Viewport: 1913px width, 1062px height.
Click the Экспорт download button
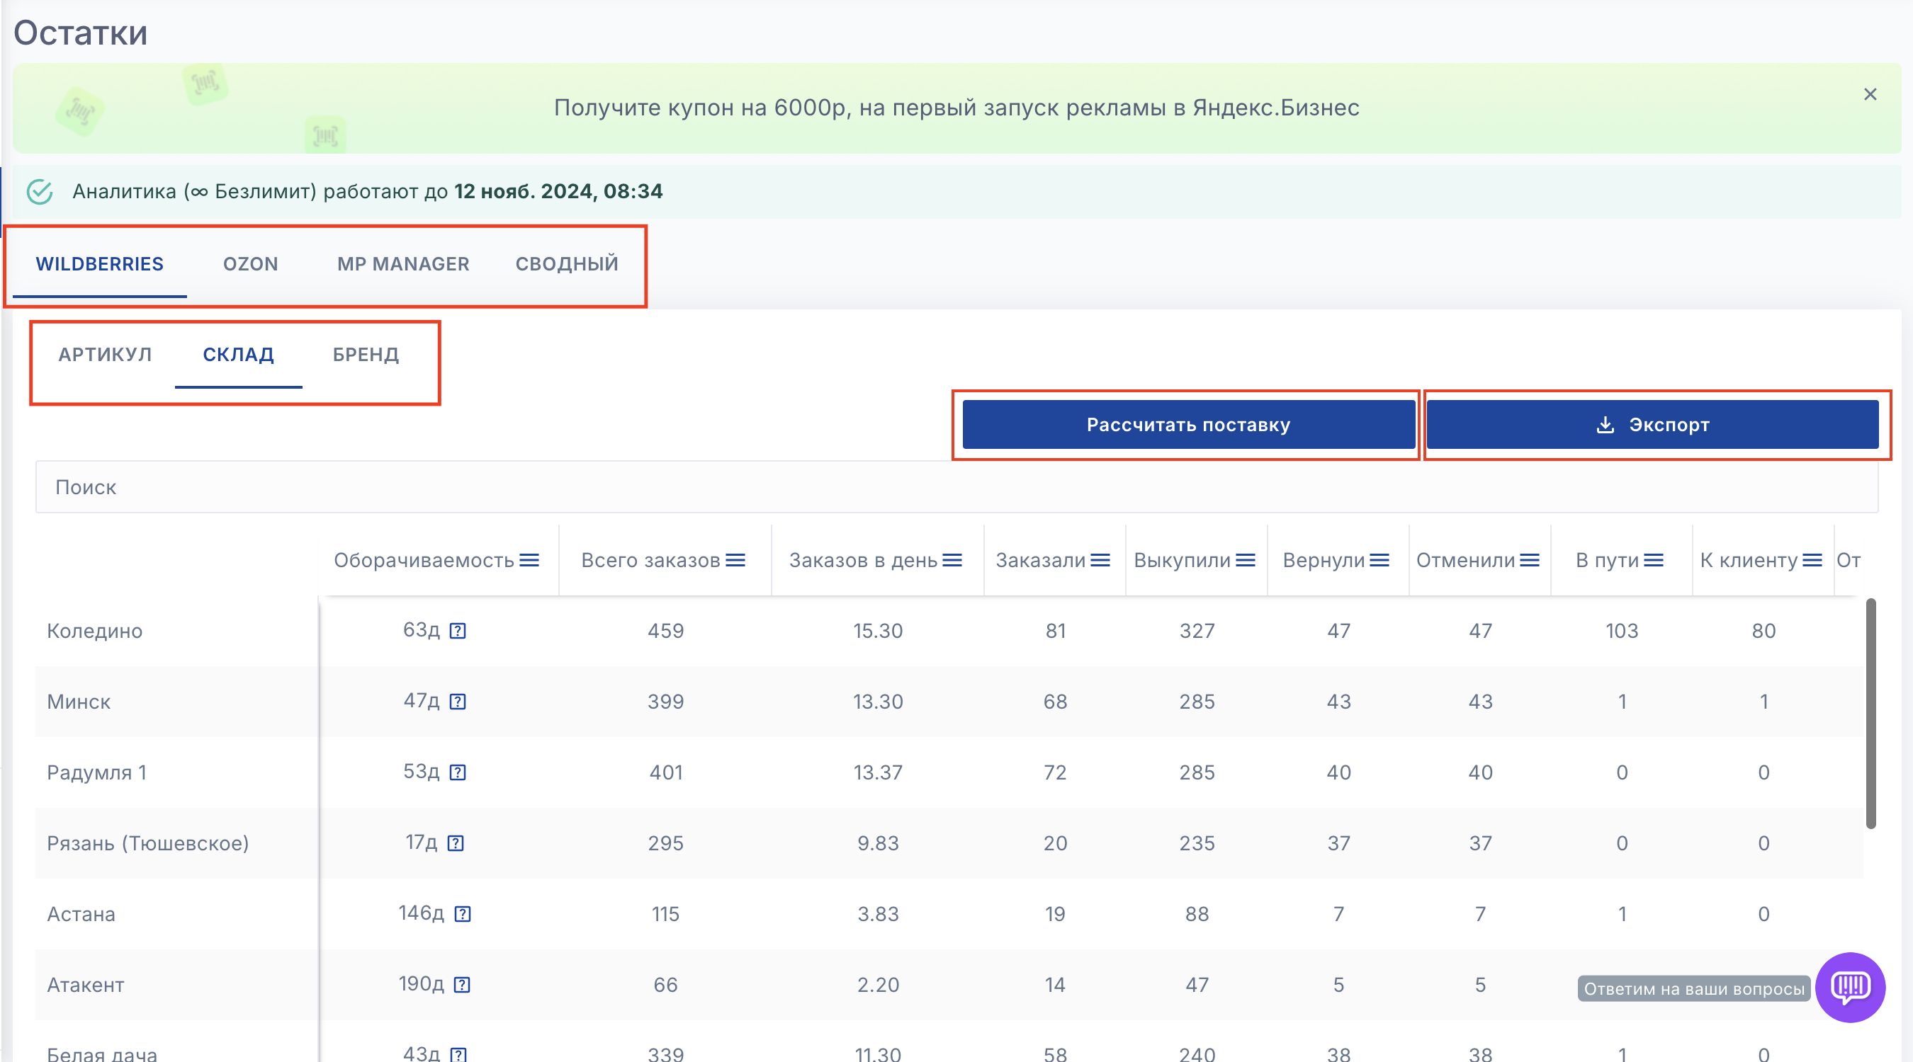(x=1652, y=425)
